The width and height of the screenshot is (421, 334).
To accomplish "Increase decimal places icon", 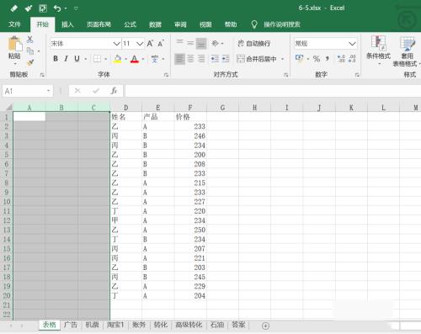I will [341, 59].
